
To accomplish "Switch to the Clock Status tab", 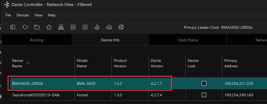I will [188, 40].
